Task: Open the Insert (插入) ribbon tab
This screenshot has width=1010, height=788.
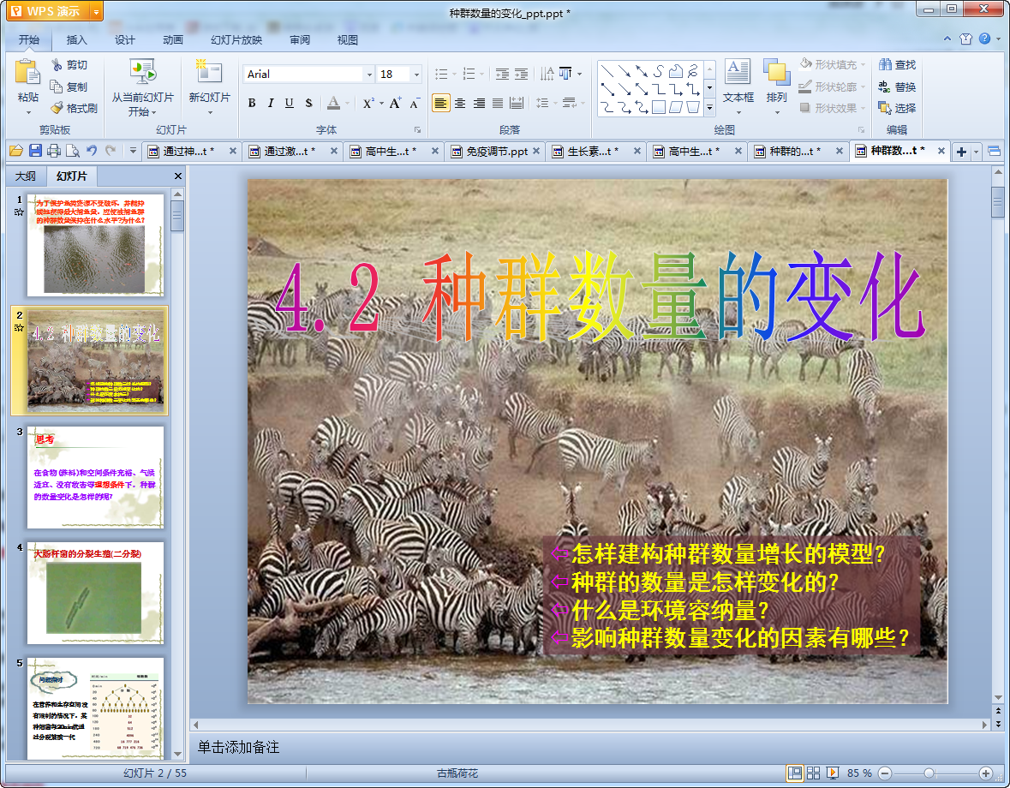Action: click(76, 40)
